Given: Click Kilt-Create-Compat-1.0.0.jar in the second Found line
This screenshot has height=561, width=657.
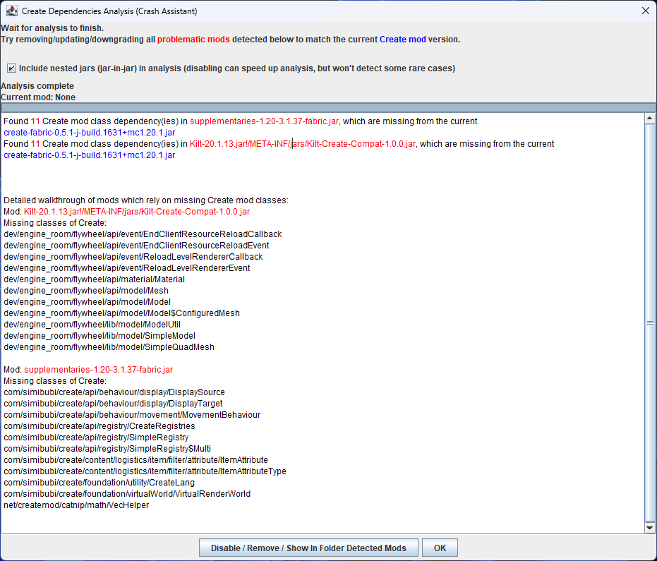Looking at the screenshot, I should coord(361,144).
